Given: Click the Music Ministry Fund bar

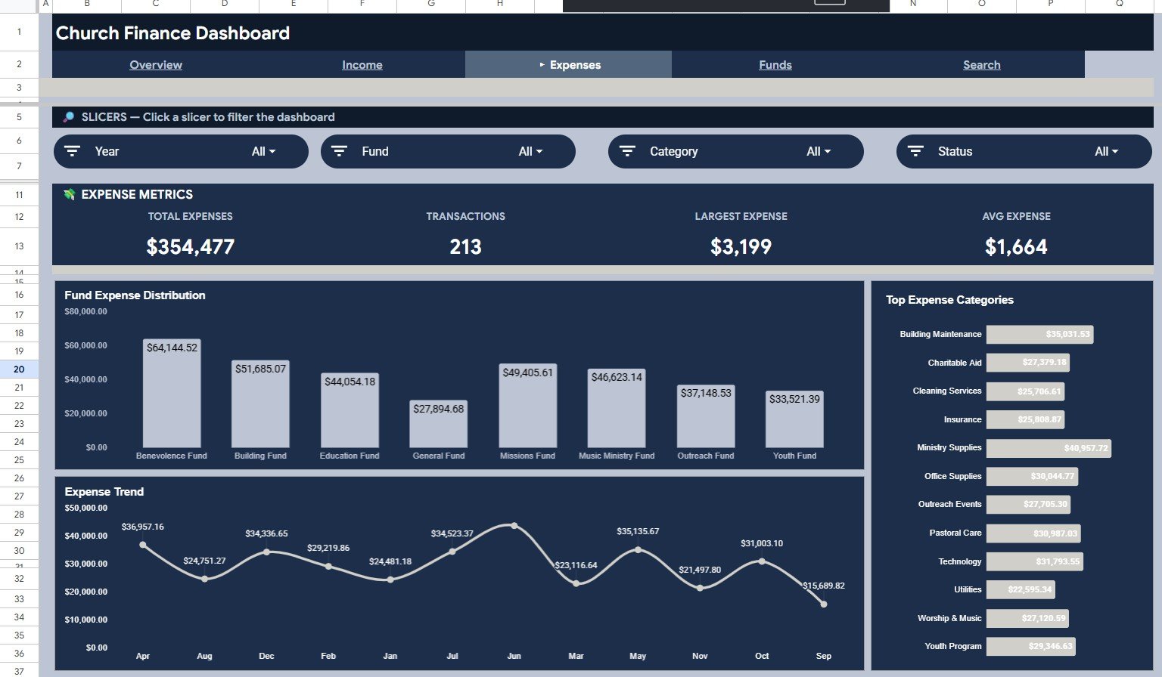Looking at the screenshot, I should click(617, 408).
